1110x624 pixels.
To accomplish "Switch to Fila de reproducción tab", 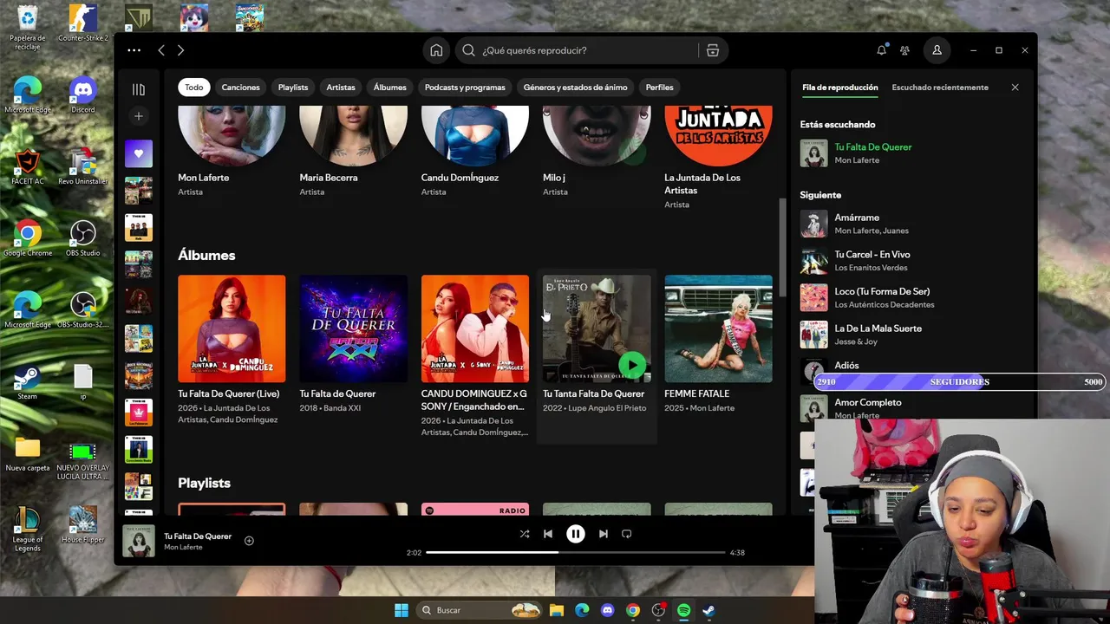I will coord(839,88).
